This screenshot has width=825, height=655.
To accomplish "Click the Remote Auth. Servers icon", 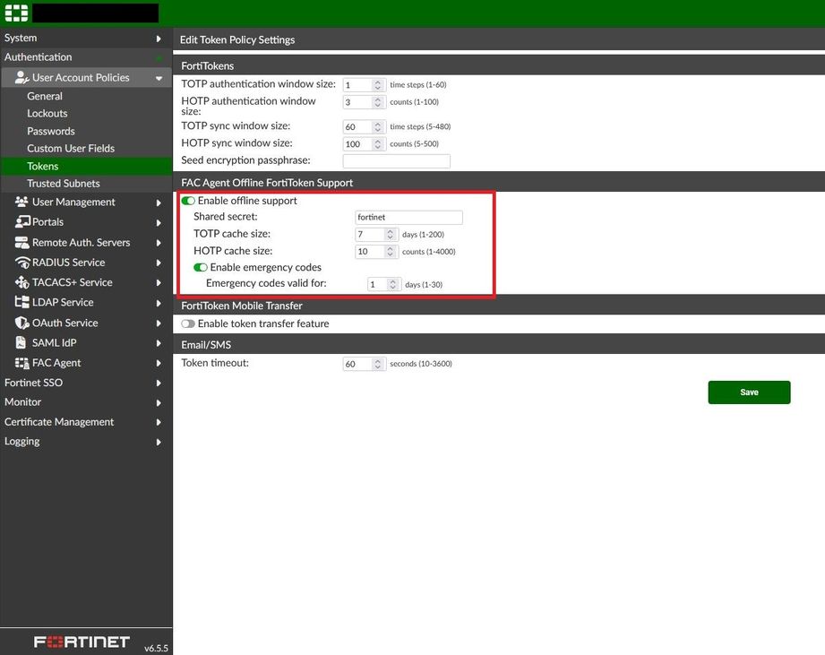I will click(21, 243).
